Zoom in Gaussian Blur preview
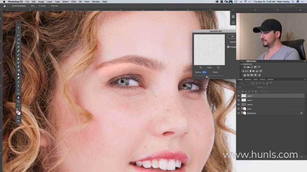 coord(218,68)
